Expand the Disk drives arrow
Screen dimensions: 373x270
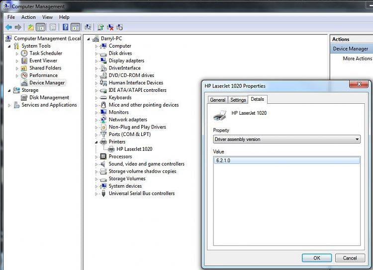pos(96,54)
